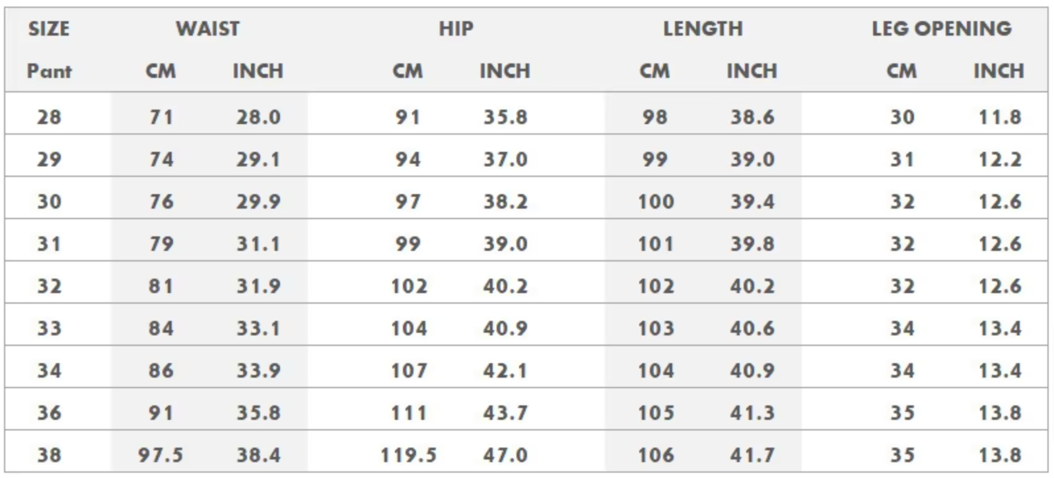
Task: Click the 41.7 length inch value
Action: pos(752,455)
